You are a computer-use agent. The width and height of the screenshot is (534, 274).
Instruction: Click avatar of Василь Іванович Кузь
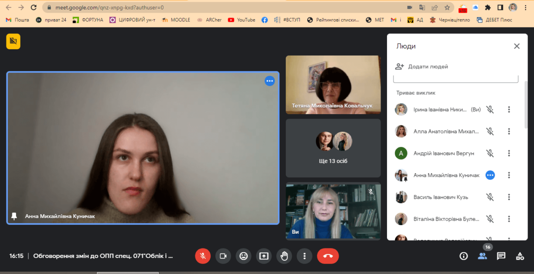(x=401, y=197)
